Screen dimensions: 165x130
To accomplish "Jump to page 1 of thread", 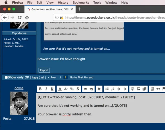I will 60,77.
